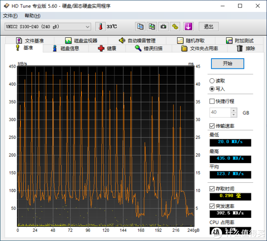Switch to the 文件夹占用率 tab

pos(199,48)
